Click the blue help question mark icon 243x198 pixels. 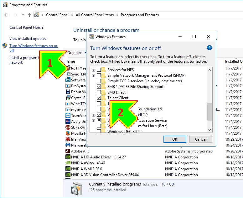(x=209, y=48)
